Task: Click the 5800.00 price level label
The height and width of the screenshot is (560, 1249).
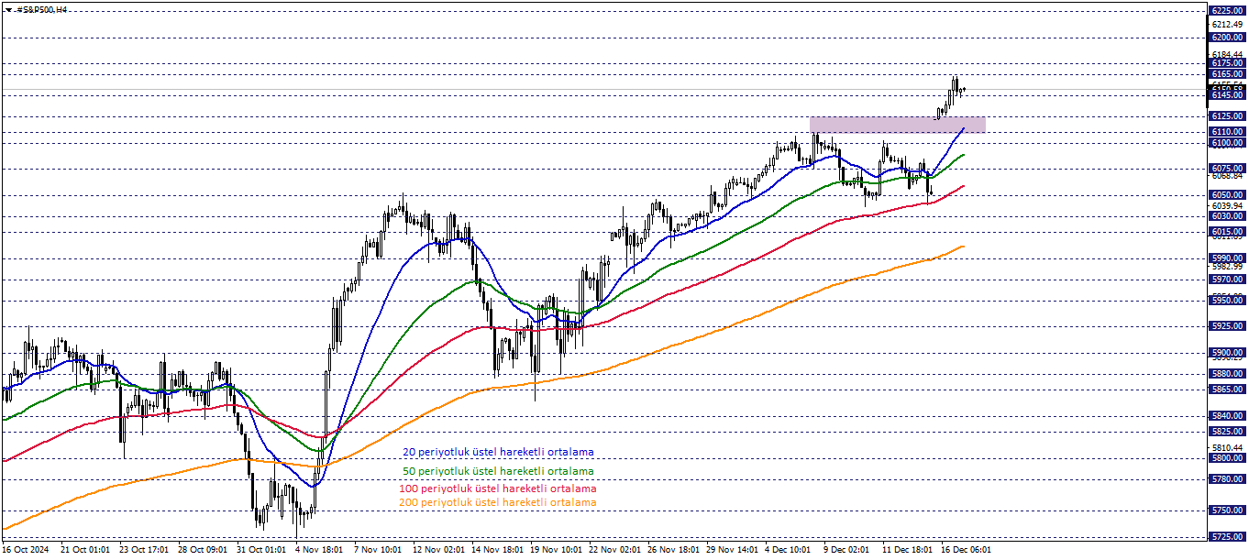Action: pyautogui.click(x=1227, y=458)
